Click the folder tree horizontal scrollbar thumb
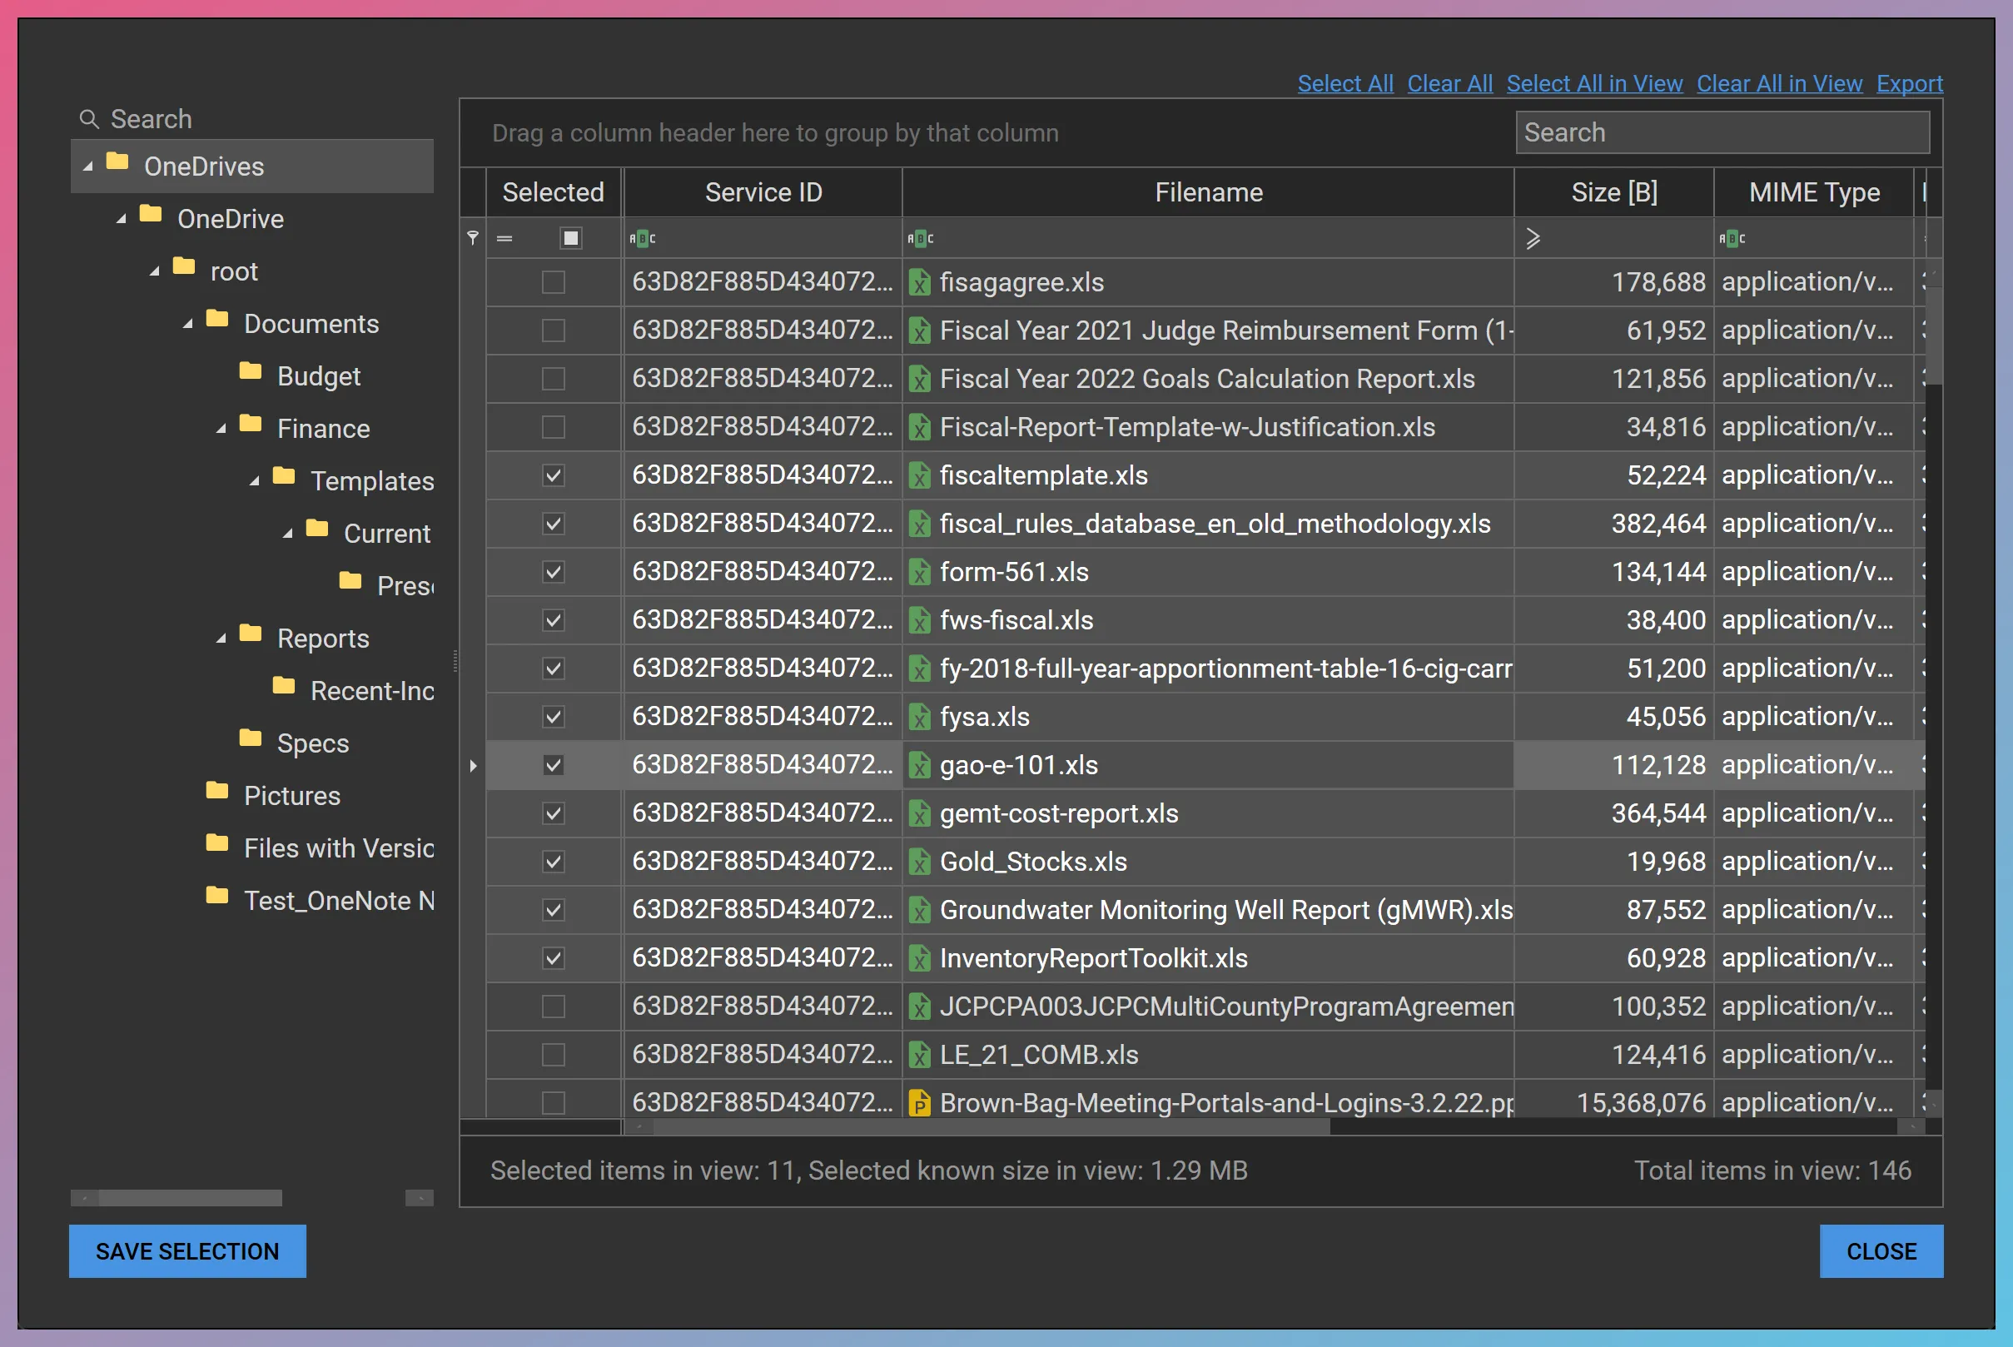This screenshot has height=1347, width=2013. 190,1197
